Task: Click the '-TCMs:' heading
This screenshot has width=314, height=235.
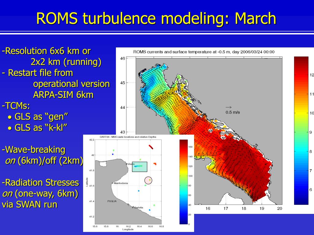Action: [x=16, y=106]
